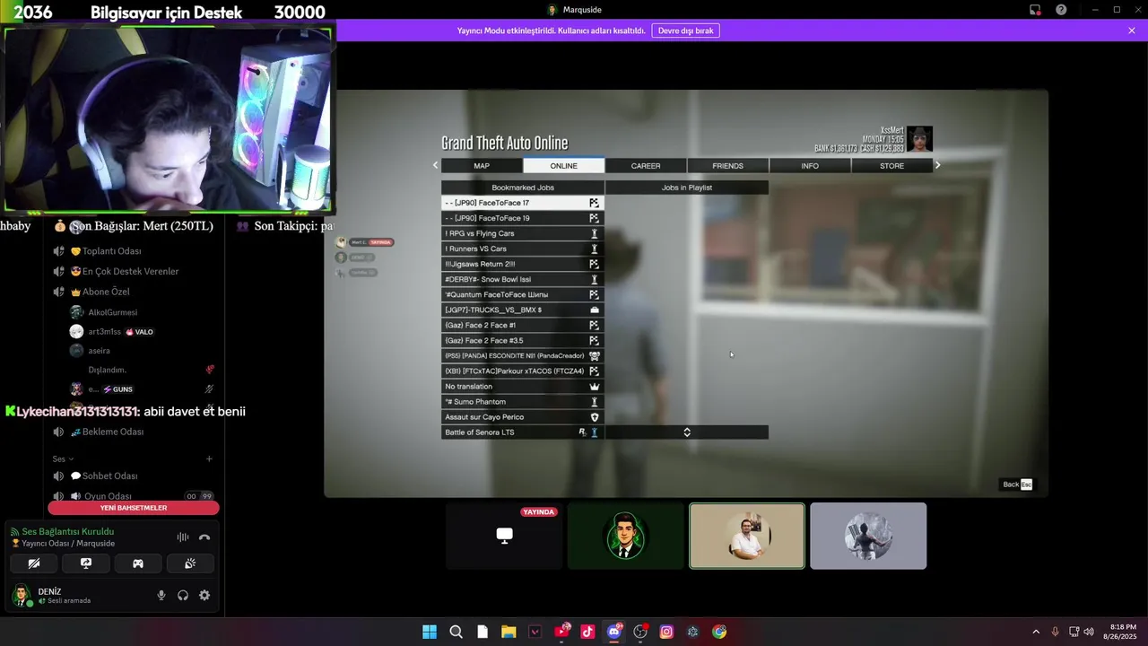This screenshot has height=646, width=1148.
Task: Open the STORE tab
Action: [x=891, y=166]
